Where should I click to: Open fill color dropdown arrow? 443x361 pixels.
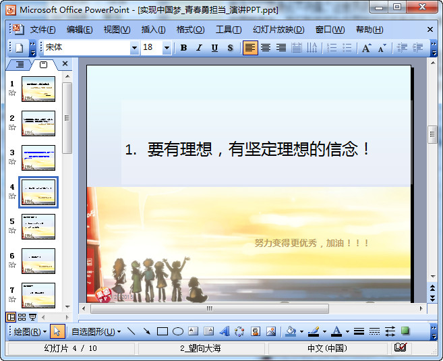click(301, 331)
